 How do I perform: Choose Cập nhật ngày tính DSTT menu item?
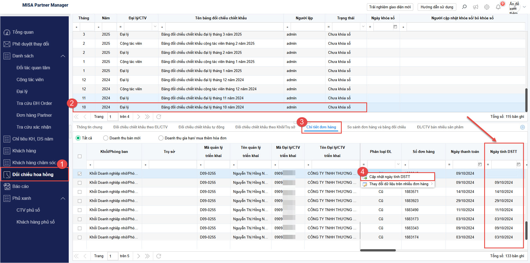click(x=389, y=177)
